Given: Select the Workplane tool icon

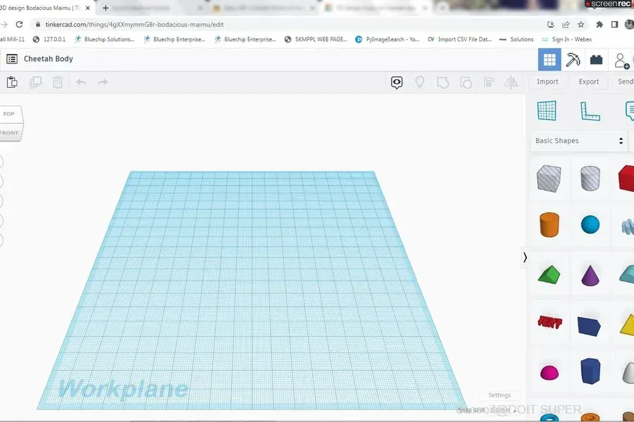Looking at the screenshot, I should click(547, 110).
